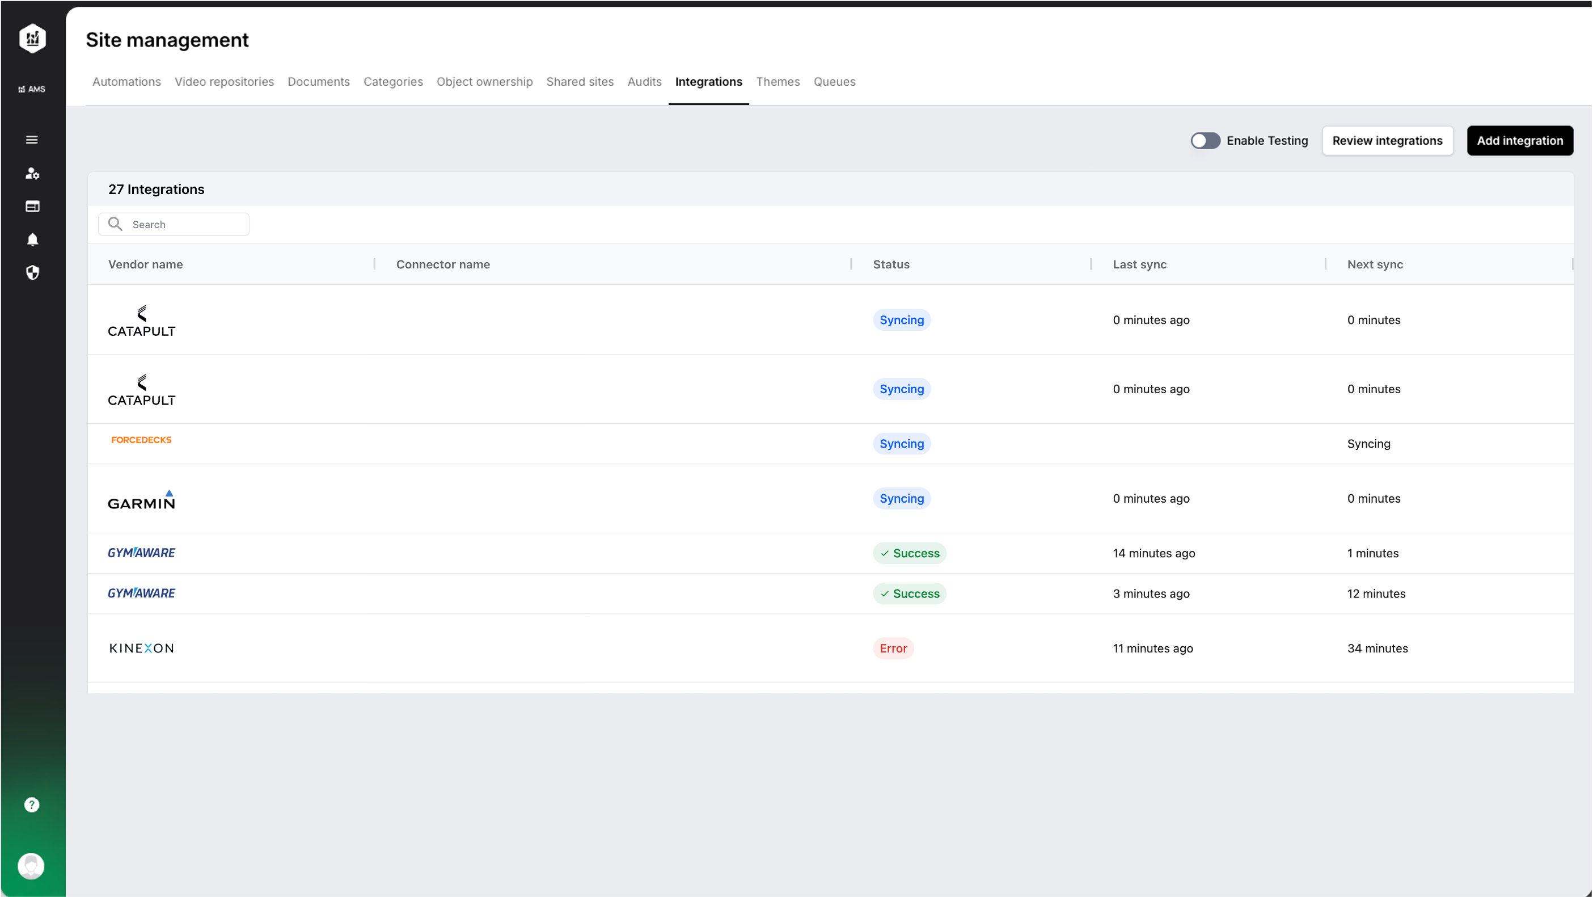1593x897 pixels.
Task: Toggle the Enable Testing switch
Action: pos(1205,141)
